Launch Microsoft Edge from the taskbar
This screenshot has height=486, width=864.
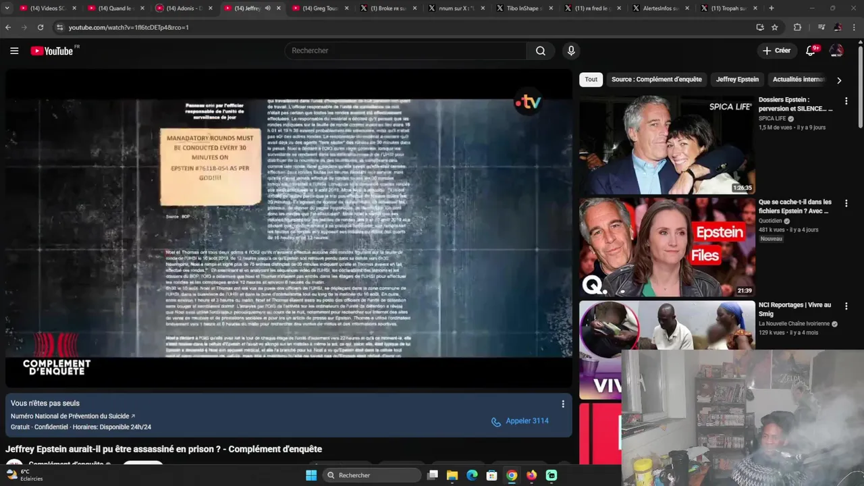473,475
